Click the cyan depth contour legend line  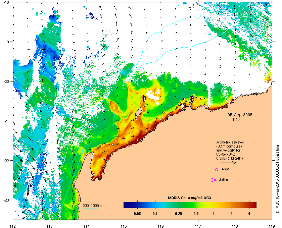90,209
